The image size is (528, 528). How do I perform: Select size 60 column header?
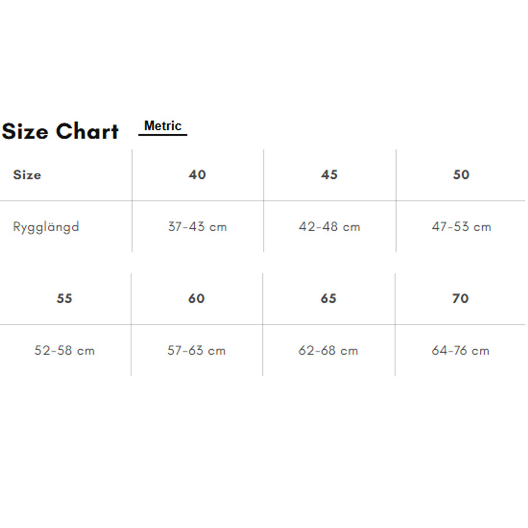pyautogui.click(x=197, y=299)
